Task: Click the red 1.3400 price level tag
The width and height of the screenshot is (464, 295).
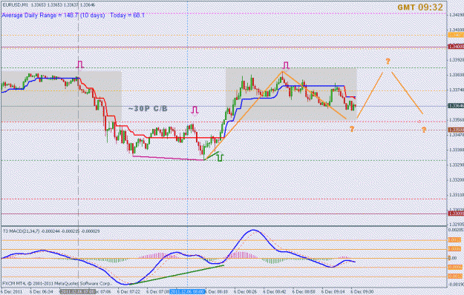Action: click(456, 47)
